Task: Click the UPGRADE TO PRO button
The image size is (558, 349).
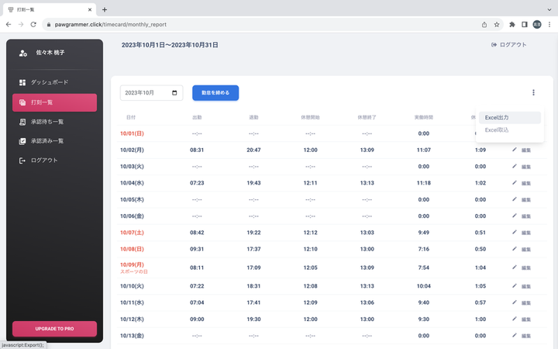Action: 54,329
